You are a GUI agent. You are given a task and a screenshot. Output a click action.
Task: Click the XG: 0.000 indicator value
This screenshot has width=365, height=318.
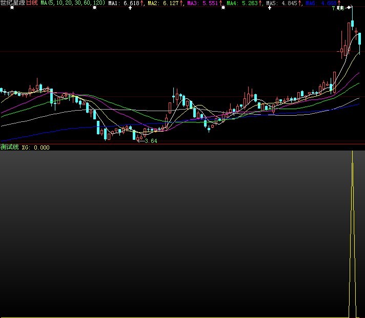coord(35,147)
